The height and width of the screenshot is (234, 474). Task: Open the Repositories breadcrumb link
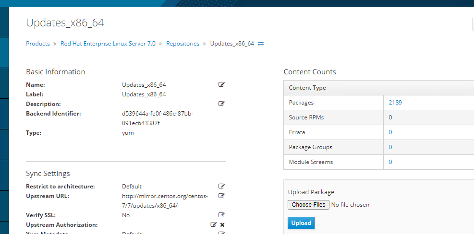pos(183,44)
